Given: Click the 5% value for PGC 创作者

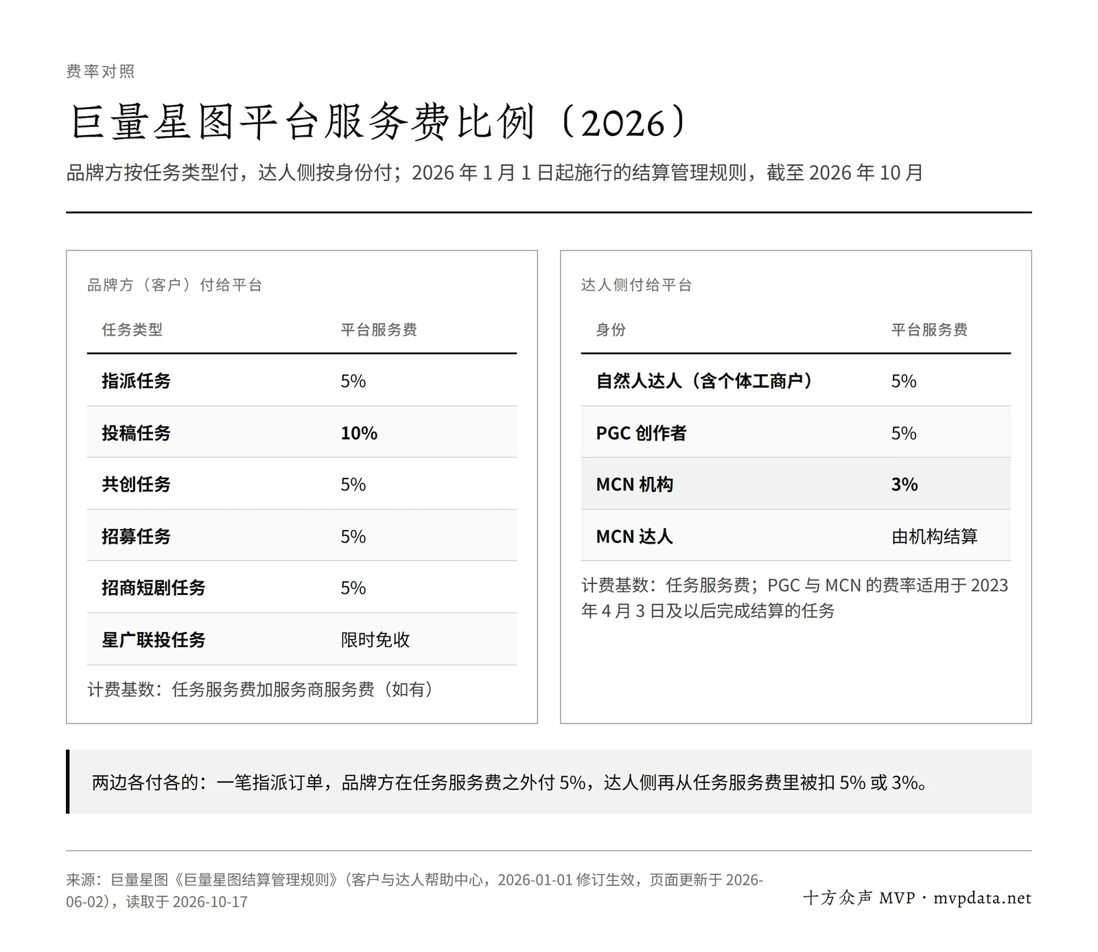Looking at the screenshot, I should pyautogui.click(x=904, y=433).
